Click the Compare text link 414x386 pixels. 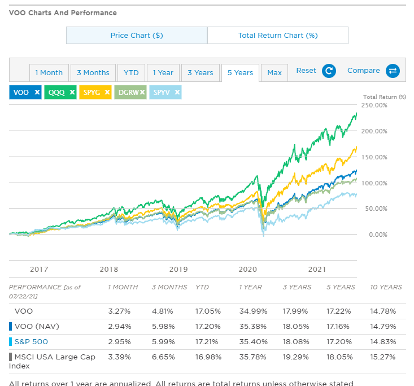pos(364,71)
